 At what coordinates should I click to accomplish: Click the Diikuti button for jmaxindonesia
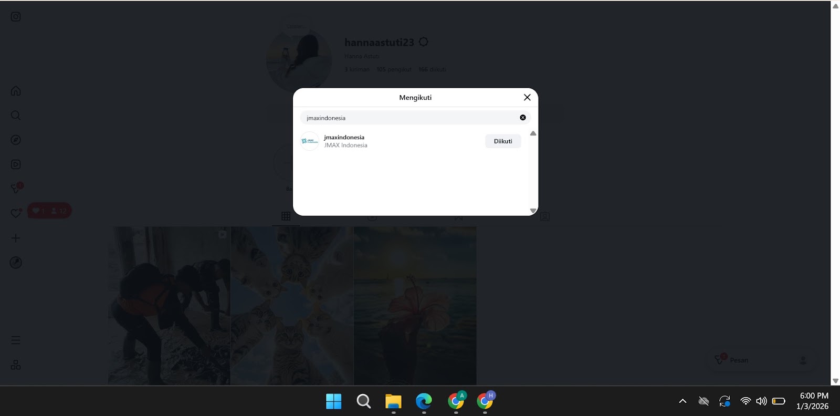(502, 141)
